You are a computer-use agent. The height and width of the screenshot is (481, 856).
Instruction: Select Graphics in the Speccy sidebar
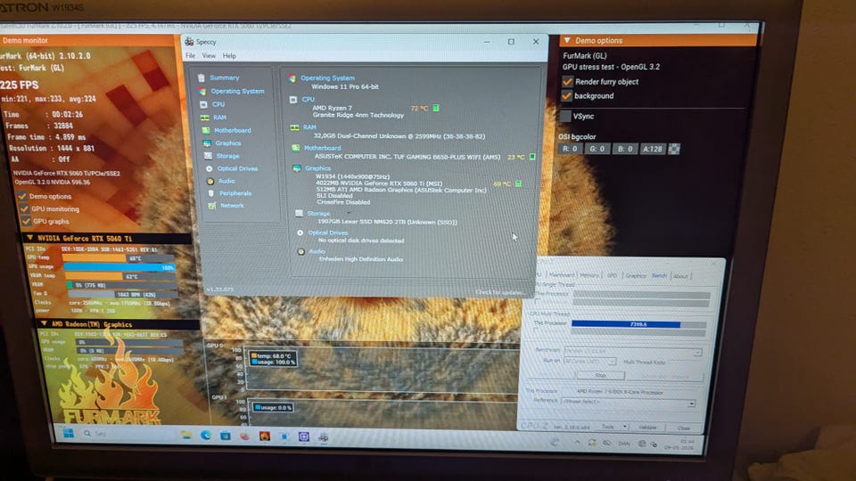click(x=228, y=143)
